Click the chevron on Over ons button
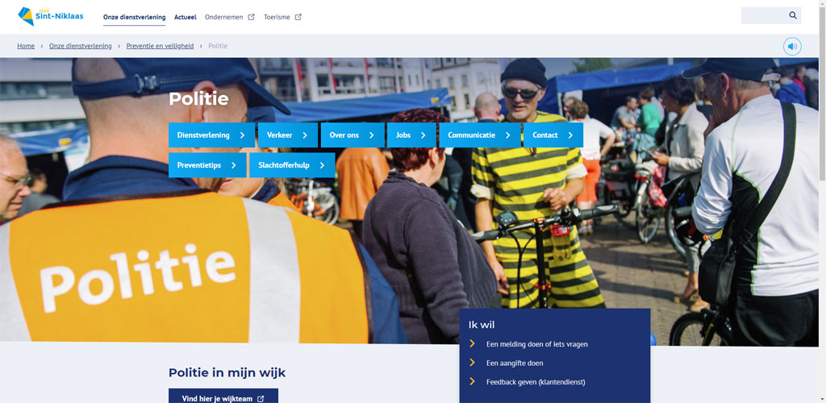 click(x=371, y=135)
